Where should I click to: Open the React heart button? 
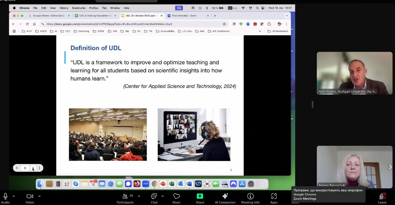click(177, 198)
